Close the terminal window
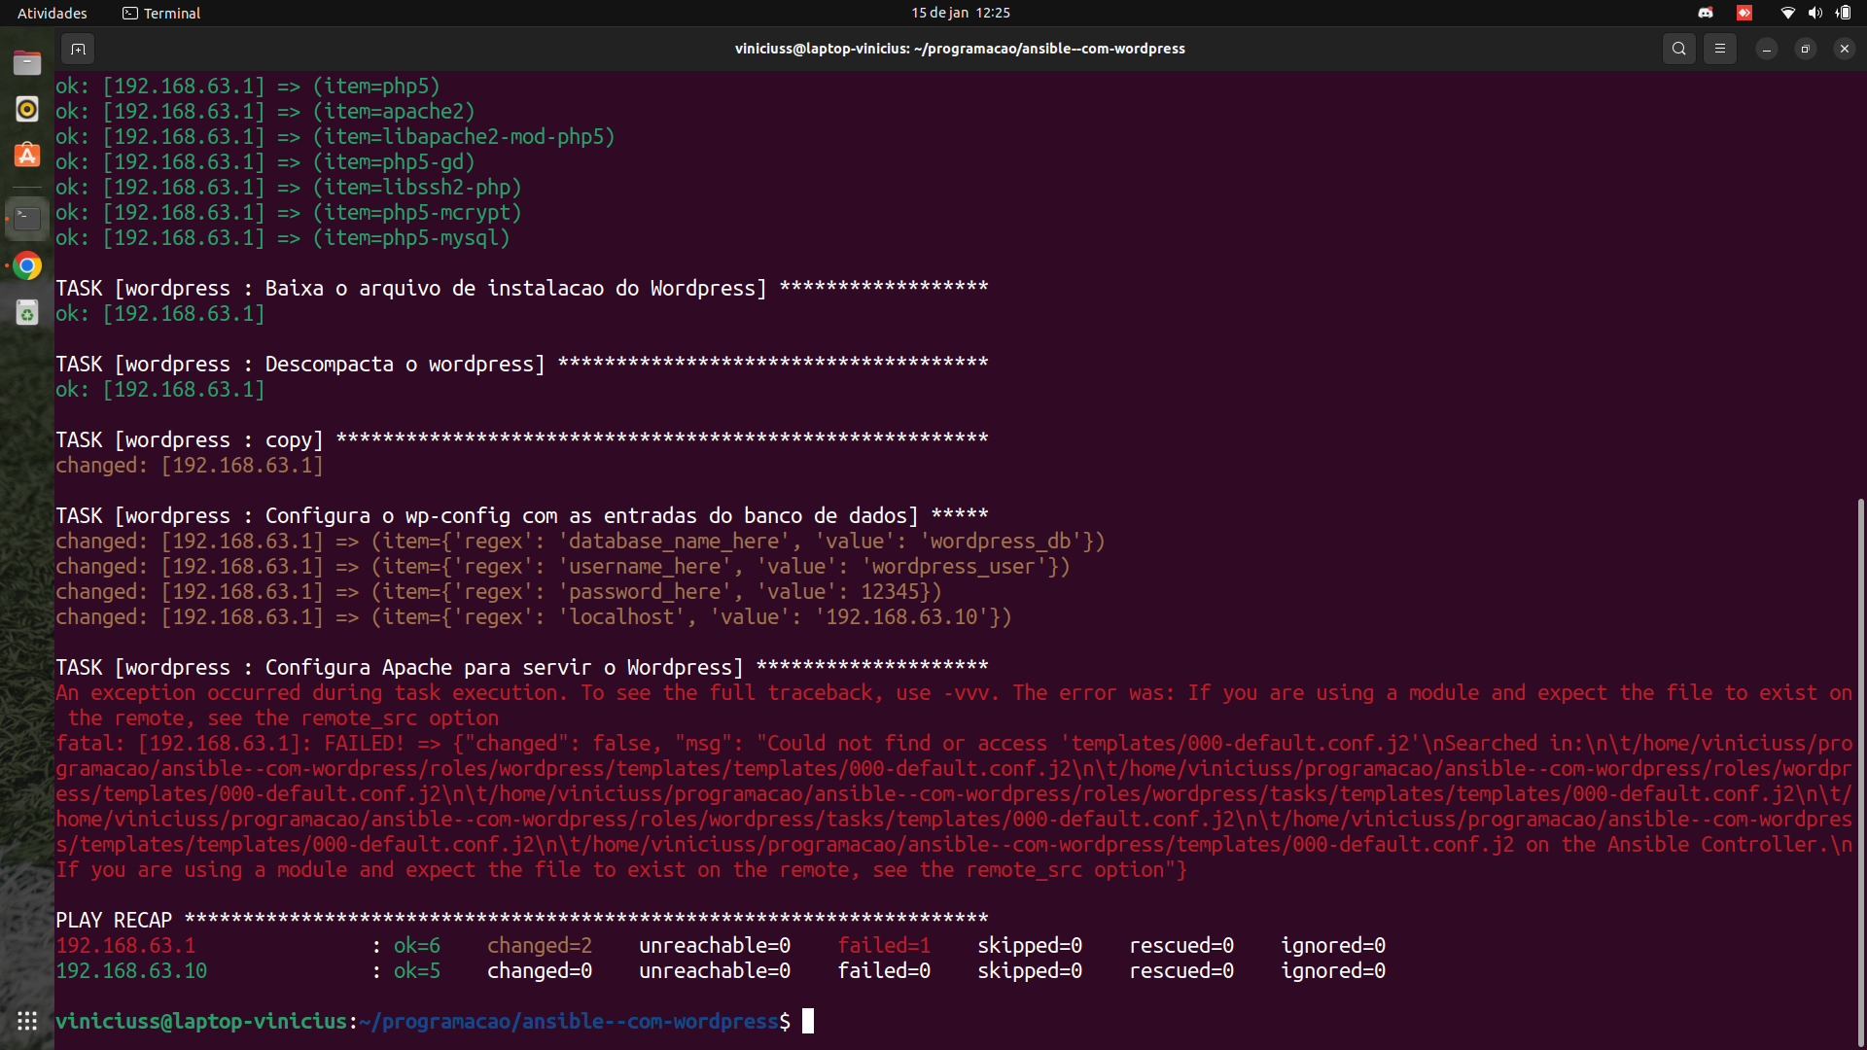1867x1050 pixels. tap(1845, 49)
